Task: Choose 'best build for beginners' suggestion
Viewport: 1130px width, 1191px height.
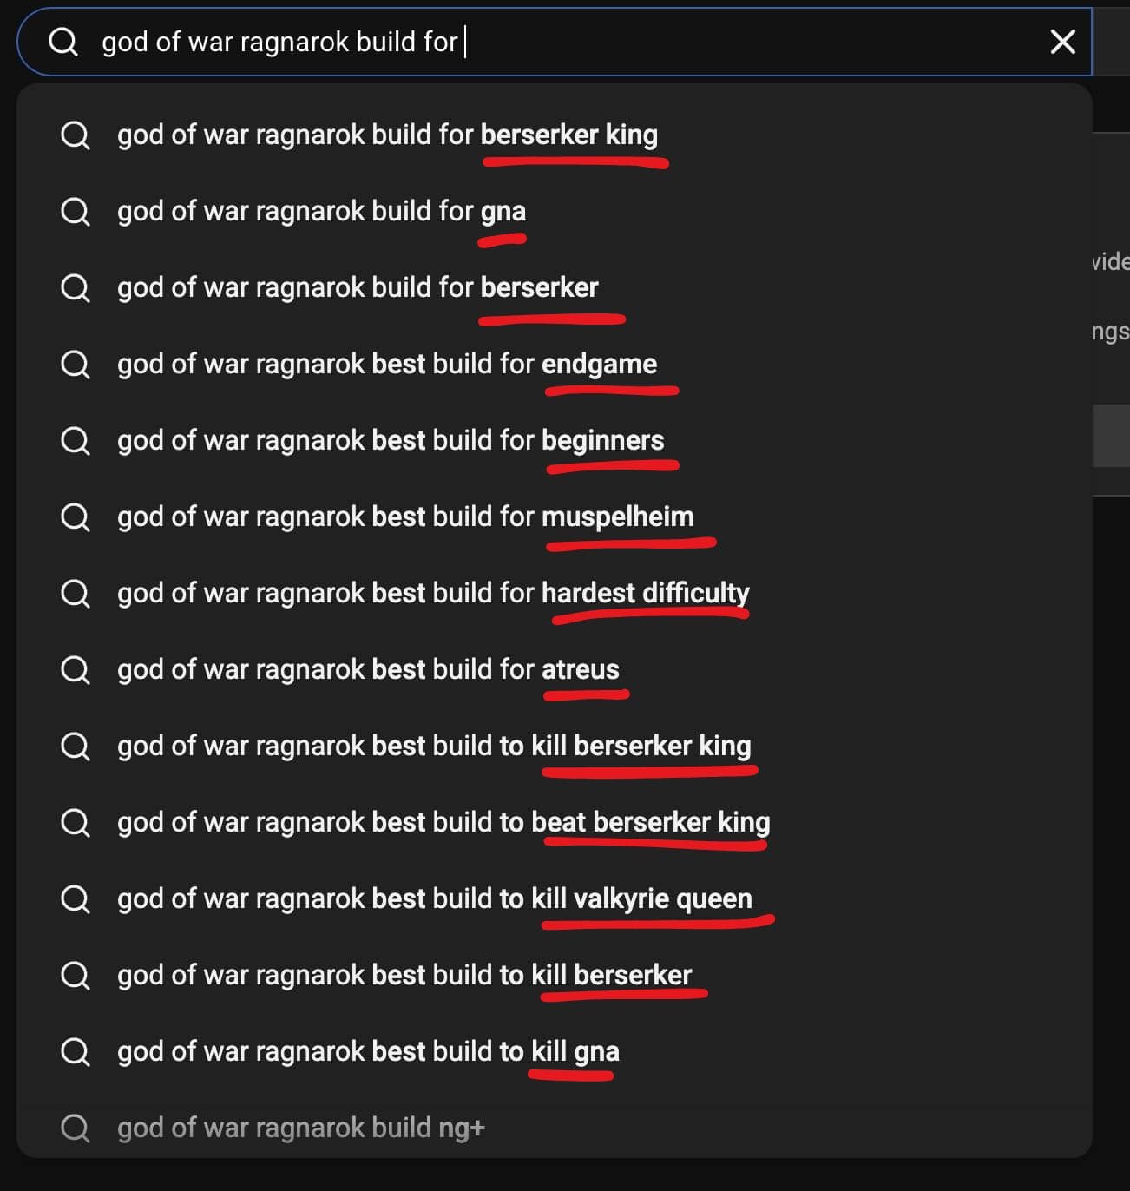Action: (x=391, y=441)
